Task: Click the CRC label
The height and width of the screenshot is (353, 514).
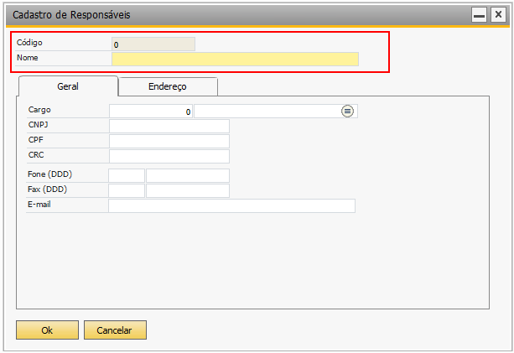Action: tap(36, 155)
